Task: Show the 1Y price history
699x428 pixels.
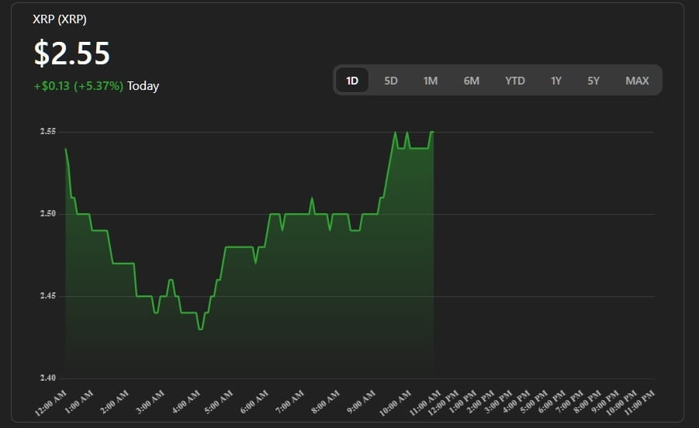Action: tap(555, 81)
